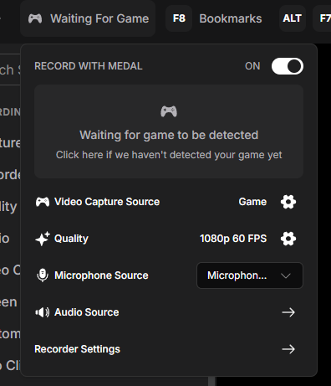Click the ON label next to the switch
This screenshot has height=386, width=331.
coord(252,66)
